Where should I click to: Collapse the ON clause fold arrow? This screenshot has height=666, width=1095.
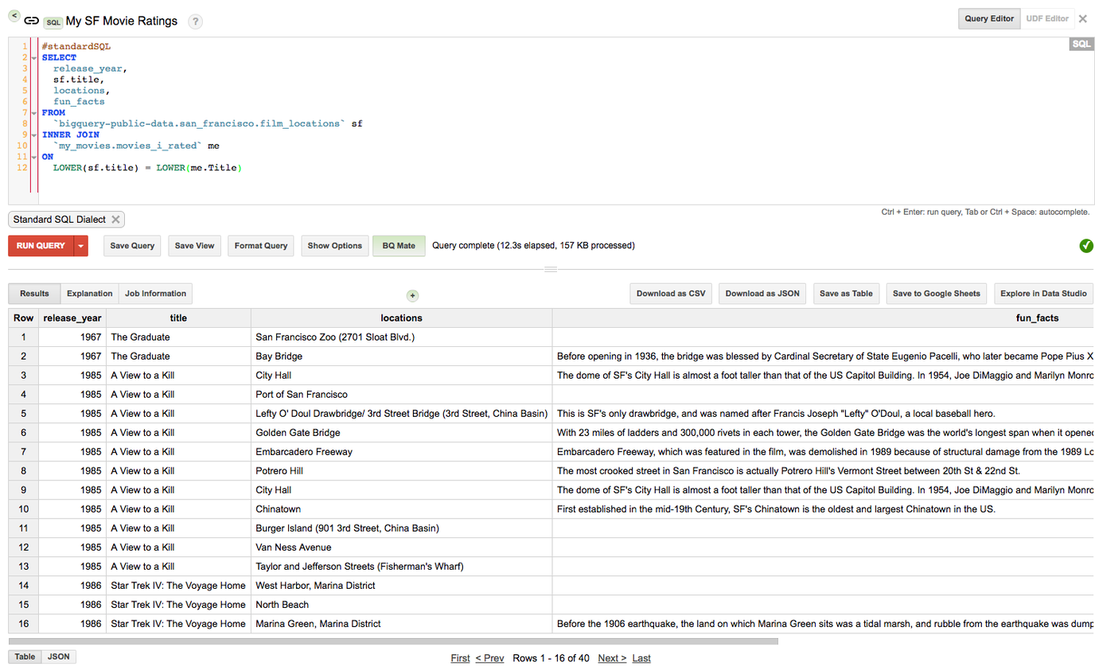click(x=34, y=157)
